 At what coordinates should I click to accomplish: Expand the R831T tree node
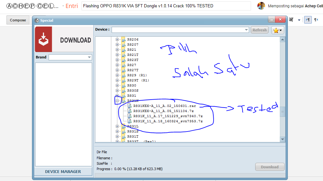pos(117,137)
